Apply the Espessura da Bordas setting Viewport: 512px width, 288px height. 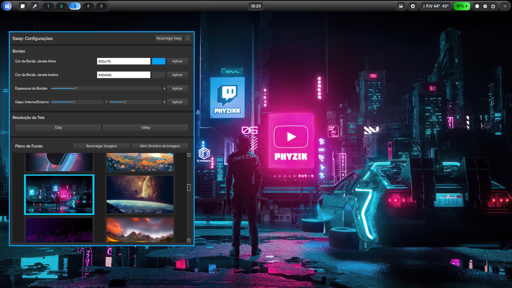coord(178,89)
